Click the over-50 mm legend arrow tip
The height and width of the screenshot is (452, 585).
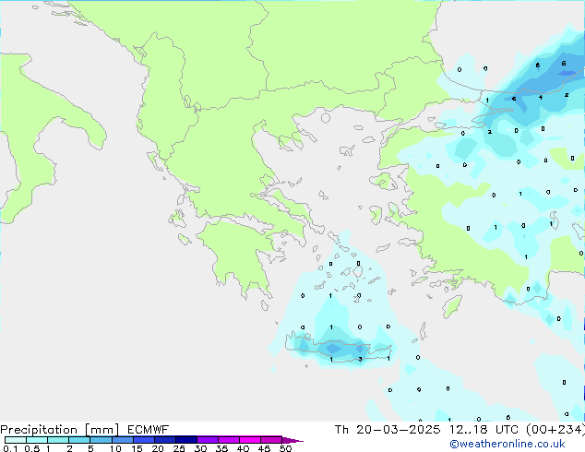tap(292, 440)
